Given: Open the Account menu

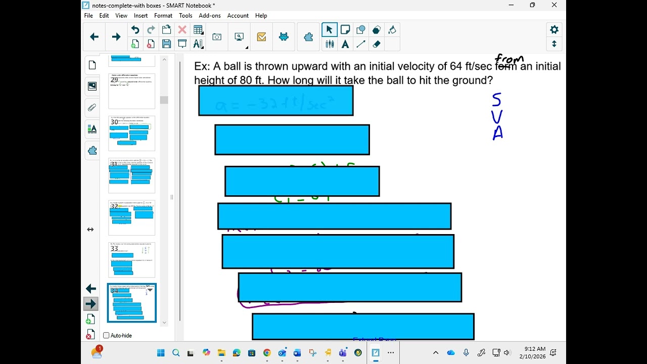Looking at the screenshot, I should (238, 16).
